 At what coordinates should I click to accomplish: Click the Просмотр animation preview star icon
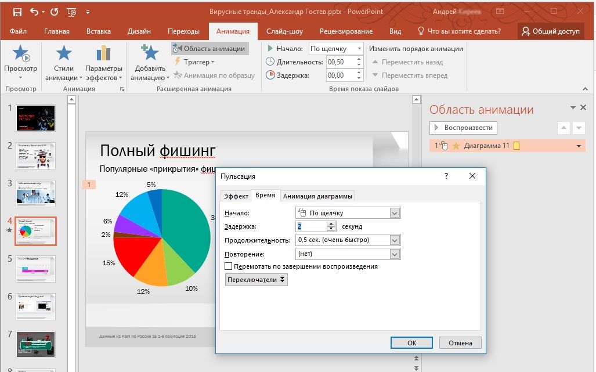pyautogui.click(x=21, y=54)
